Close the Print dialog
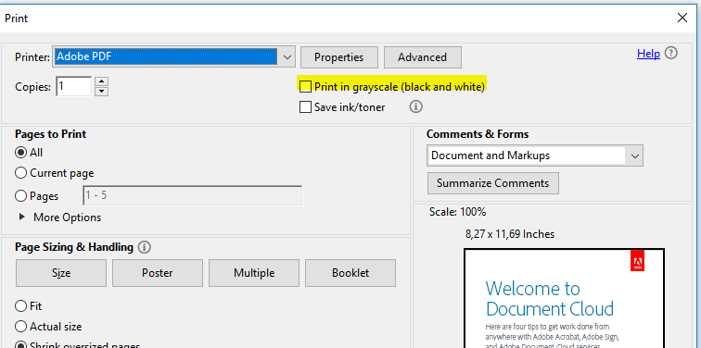The height and width of the screenshot is (348, 701). coord(682,18)
